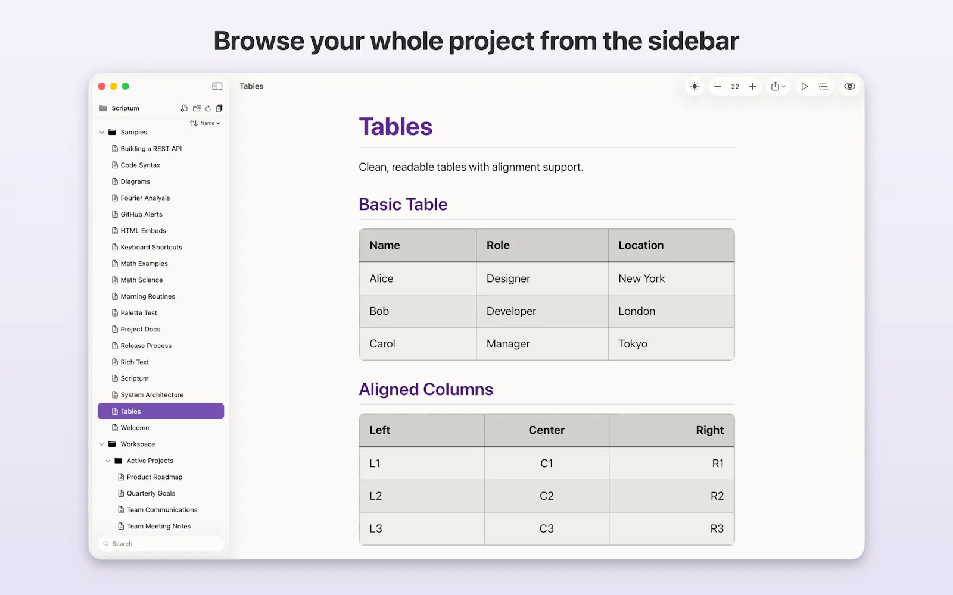This screenshot has width=953, height=595.
Task: Open the table of contents outline icon
Action: (x=823, y=86)
